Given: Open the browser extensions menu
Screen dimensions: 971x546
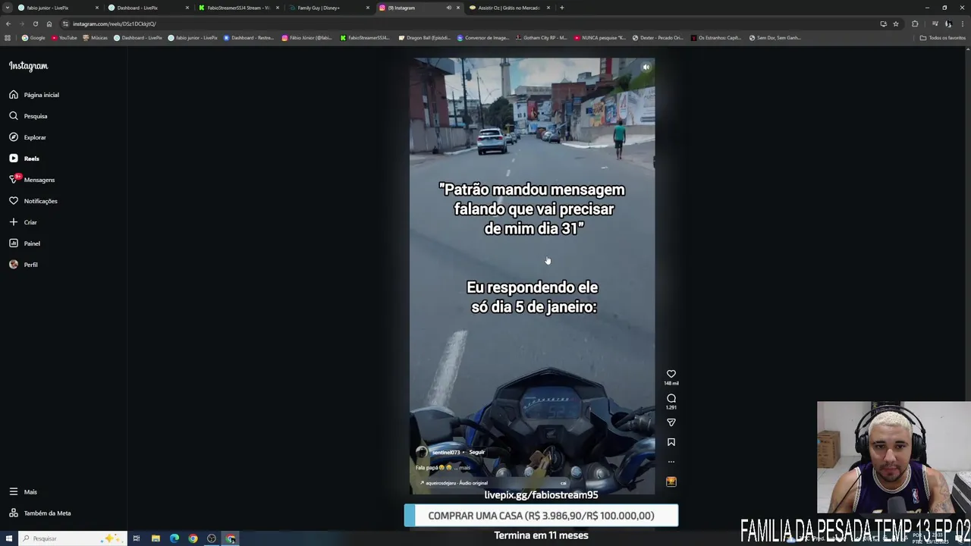Looking at the screenshot, I should (915, 24).
